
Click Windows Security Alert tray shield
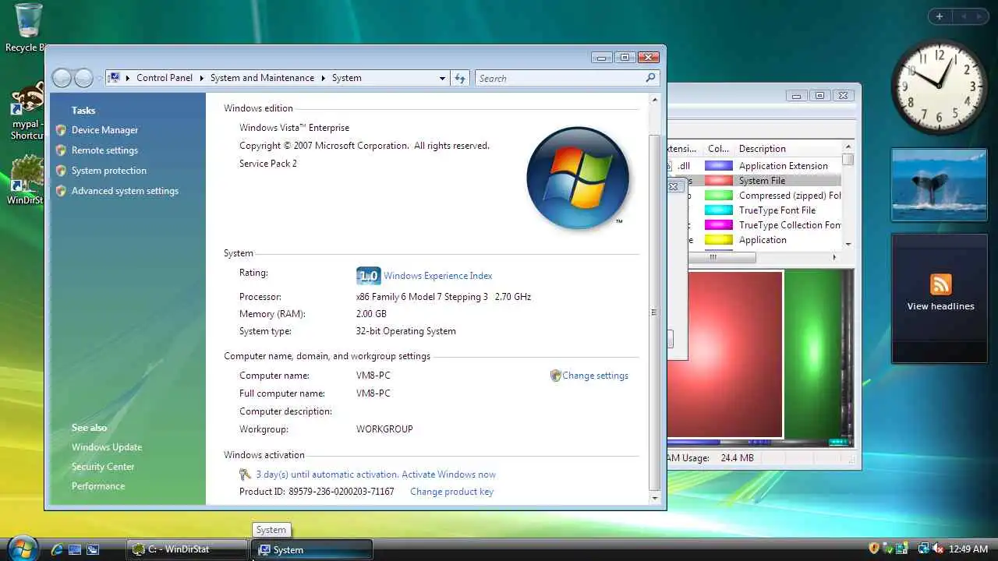[874, 549]
